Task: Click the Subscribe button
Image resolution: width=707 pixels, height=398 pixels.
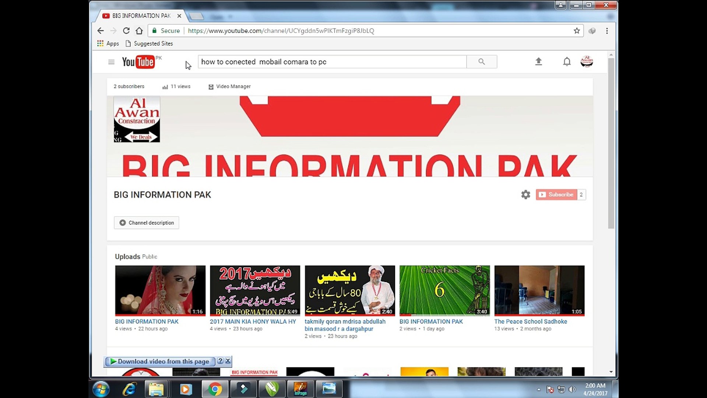Action: [556, 195]
